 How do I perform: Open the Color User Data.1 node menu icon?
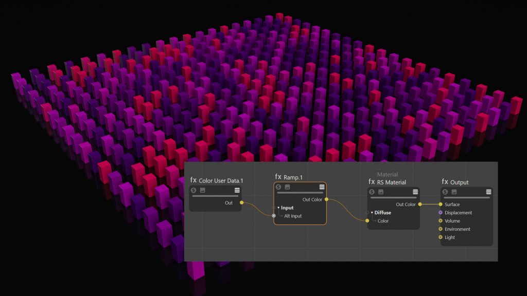(237, 190)
